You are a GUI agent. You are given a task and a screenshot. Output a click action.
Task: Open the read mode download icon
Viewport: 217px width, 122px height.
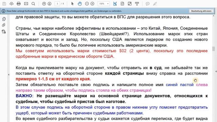137,4
